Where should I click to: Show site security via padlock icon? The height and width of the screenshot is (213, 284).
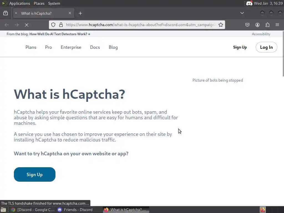click(x=61, y=25)
